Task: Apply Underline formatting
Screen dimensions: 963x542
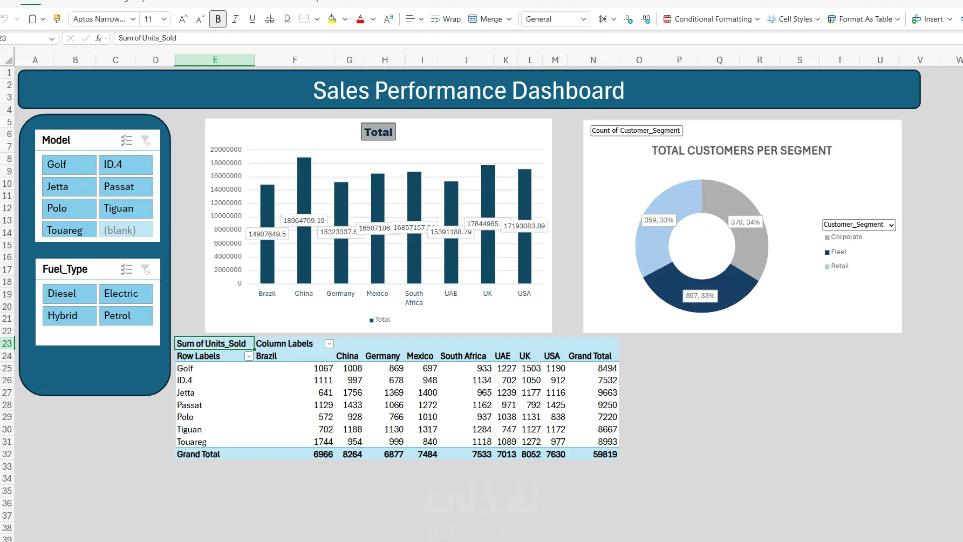Action: [x=252, y=19]
